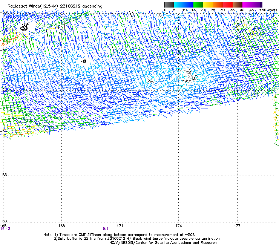This screenshot has width=279, height=245.
Task: Click the yellow 20-25 knots legend color
Action: [208, 5]
